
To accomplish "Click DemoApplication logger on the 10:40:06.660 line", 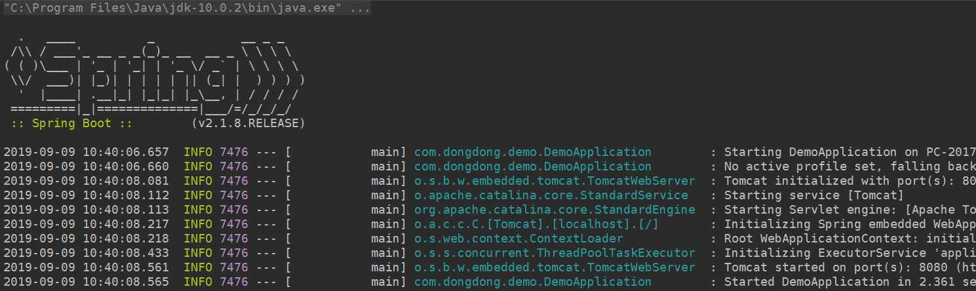I will coord(533,166).
